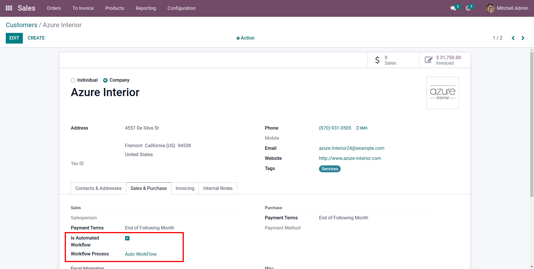Open the Reporting menu
Screen dimensions: 534x269
pos(146,8)
